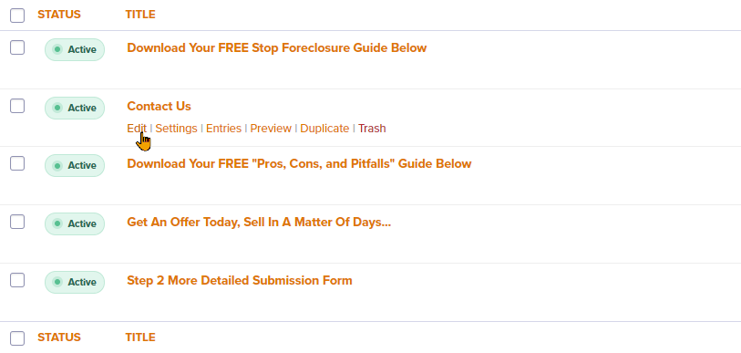The height and width of the screenshot is (353, 741).
Task: Toggle Active status of Get An Offer Today form
Action: pos(75,223)
